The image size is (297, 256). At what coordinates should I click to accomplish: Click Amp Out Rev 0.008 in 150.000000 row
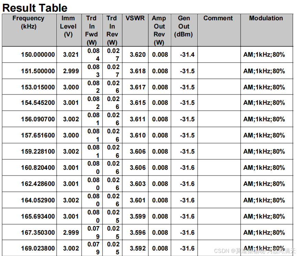tap(160, 55)
